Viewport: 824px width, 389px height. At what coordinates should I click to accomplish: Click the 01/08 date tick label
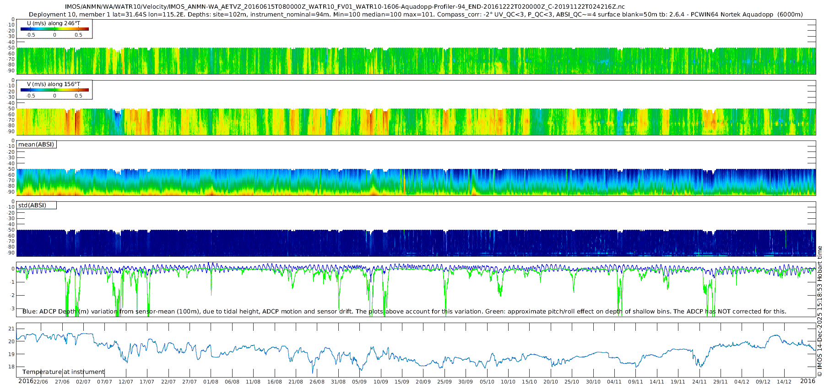point(211,382)
